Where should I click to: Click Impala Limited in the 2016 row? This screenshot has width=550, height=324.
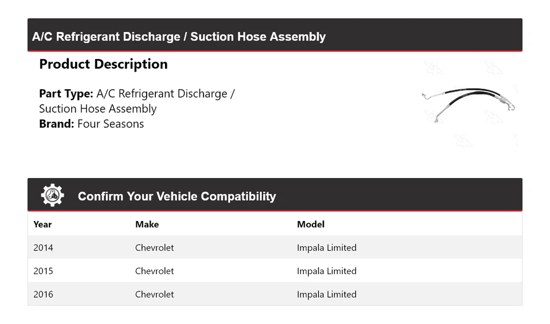[x=327, y=294]
